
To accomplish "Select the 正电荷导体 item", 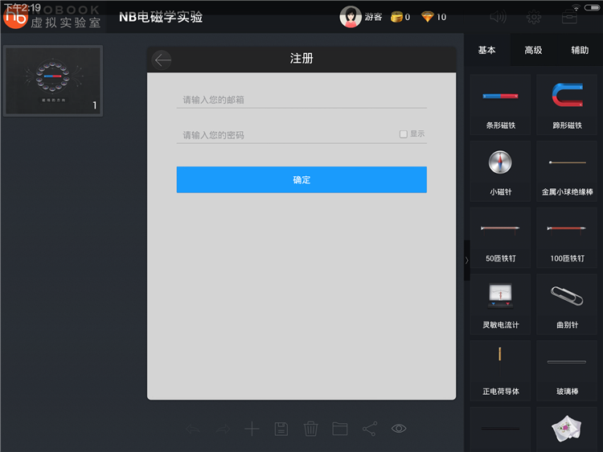I will point(500,371).
